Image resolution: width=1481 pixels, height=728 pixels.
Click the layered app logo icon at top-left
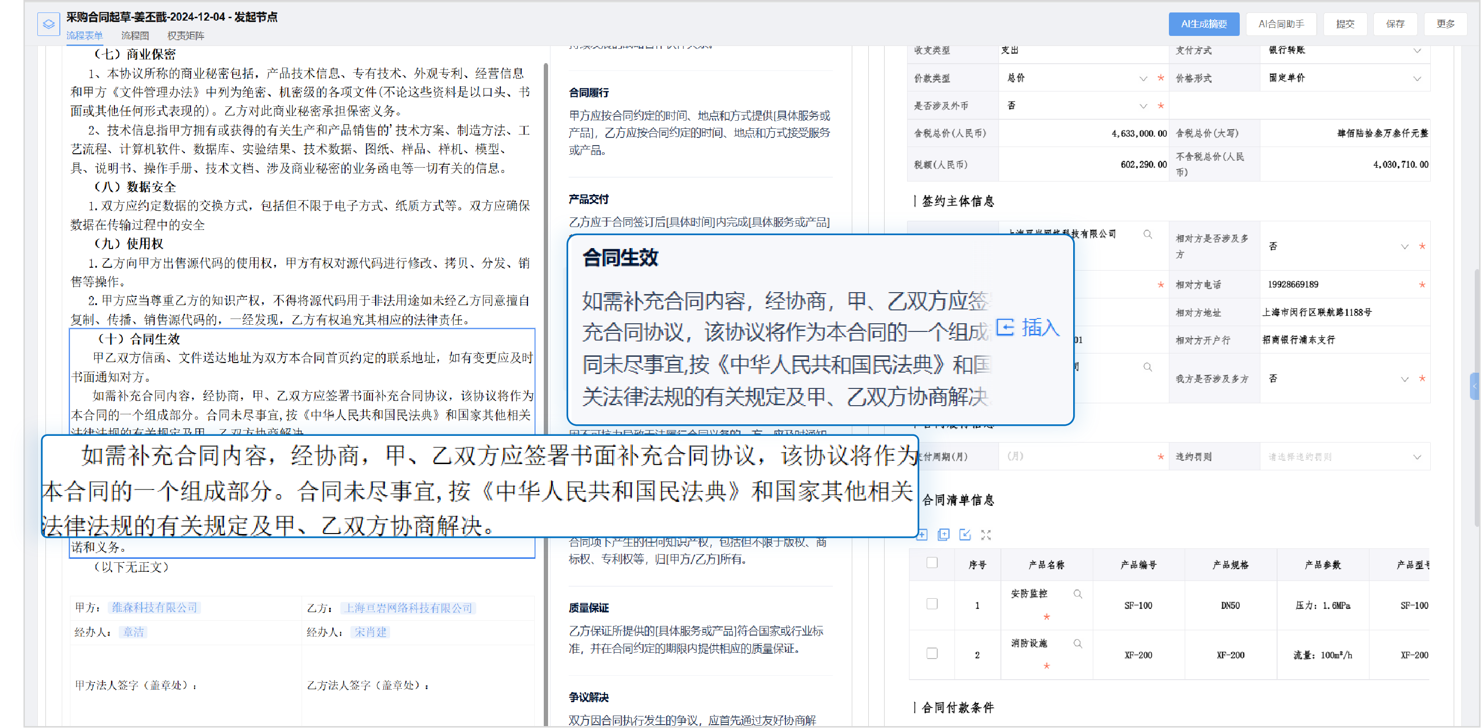[48, 24]
